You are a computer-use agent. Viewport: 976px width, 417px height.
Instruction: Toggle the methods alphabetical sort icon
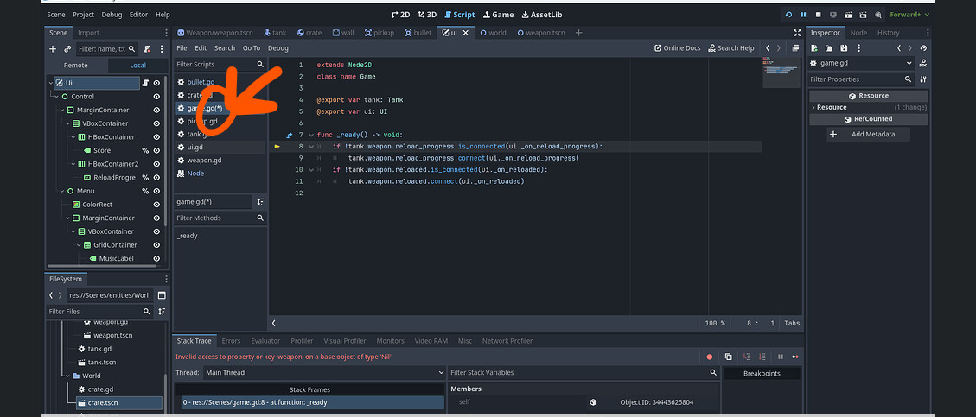260,202
